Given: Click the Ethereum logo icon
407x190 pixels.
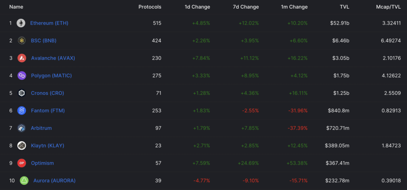Looking at the screenshot, I should point(21,23).
